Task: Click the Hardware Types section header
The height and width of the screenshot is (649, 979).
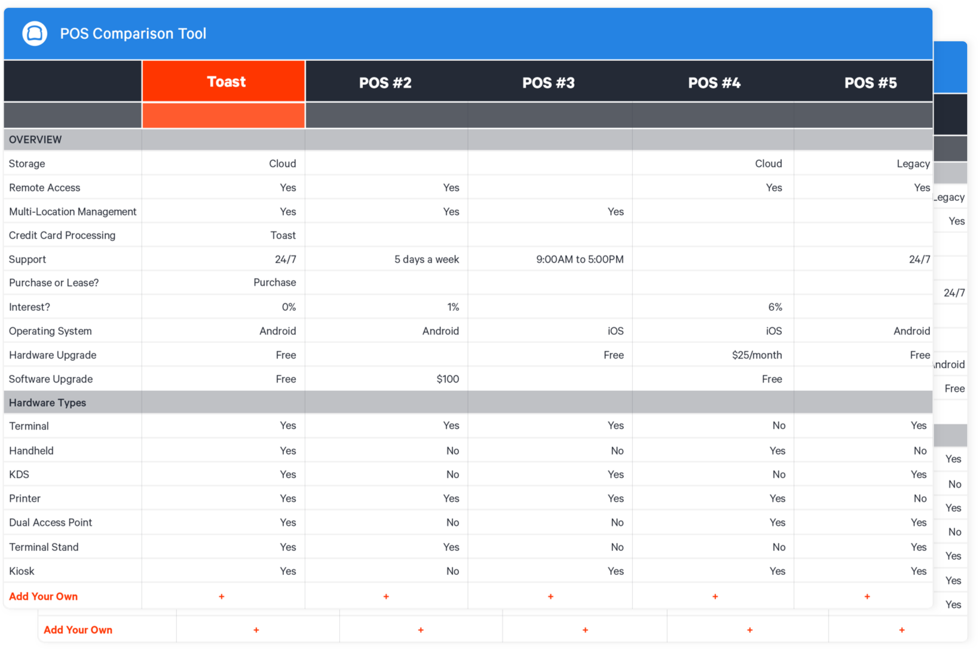Action: [x=47, y=403]
